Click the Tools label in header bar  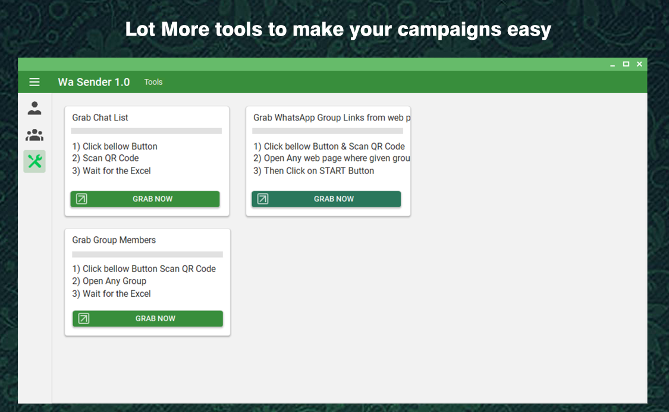(153, 82)
